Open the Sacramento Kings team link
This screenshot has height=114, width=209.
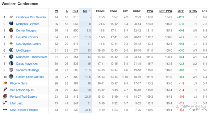coord(28,70)
